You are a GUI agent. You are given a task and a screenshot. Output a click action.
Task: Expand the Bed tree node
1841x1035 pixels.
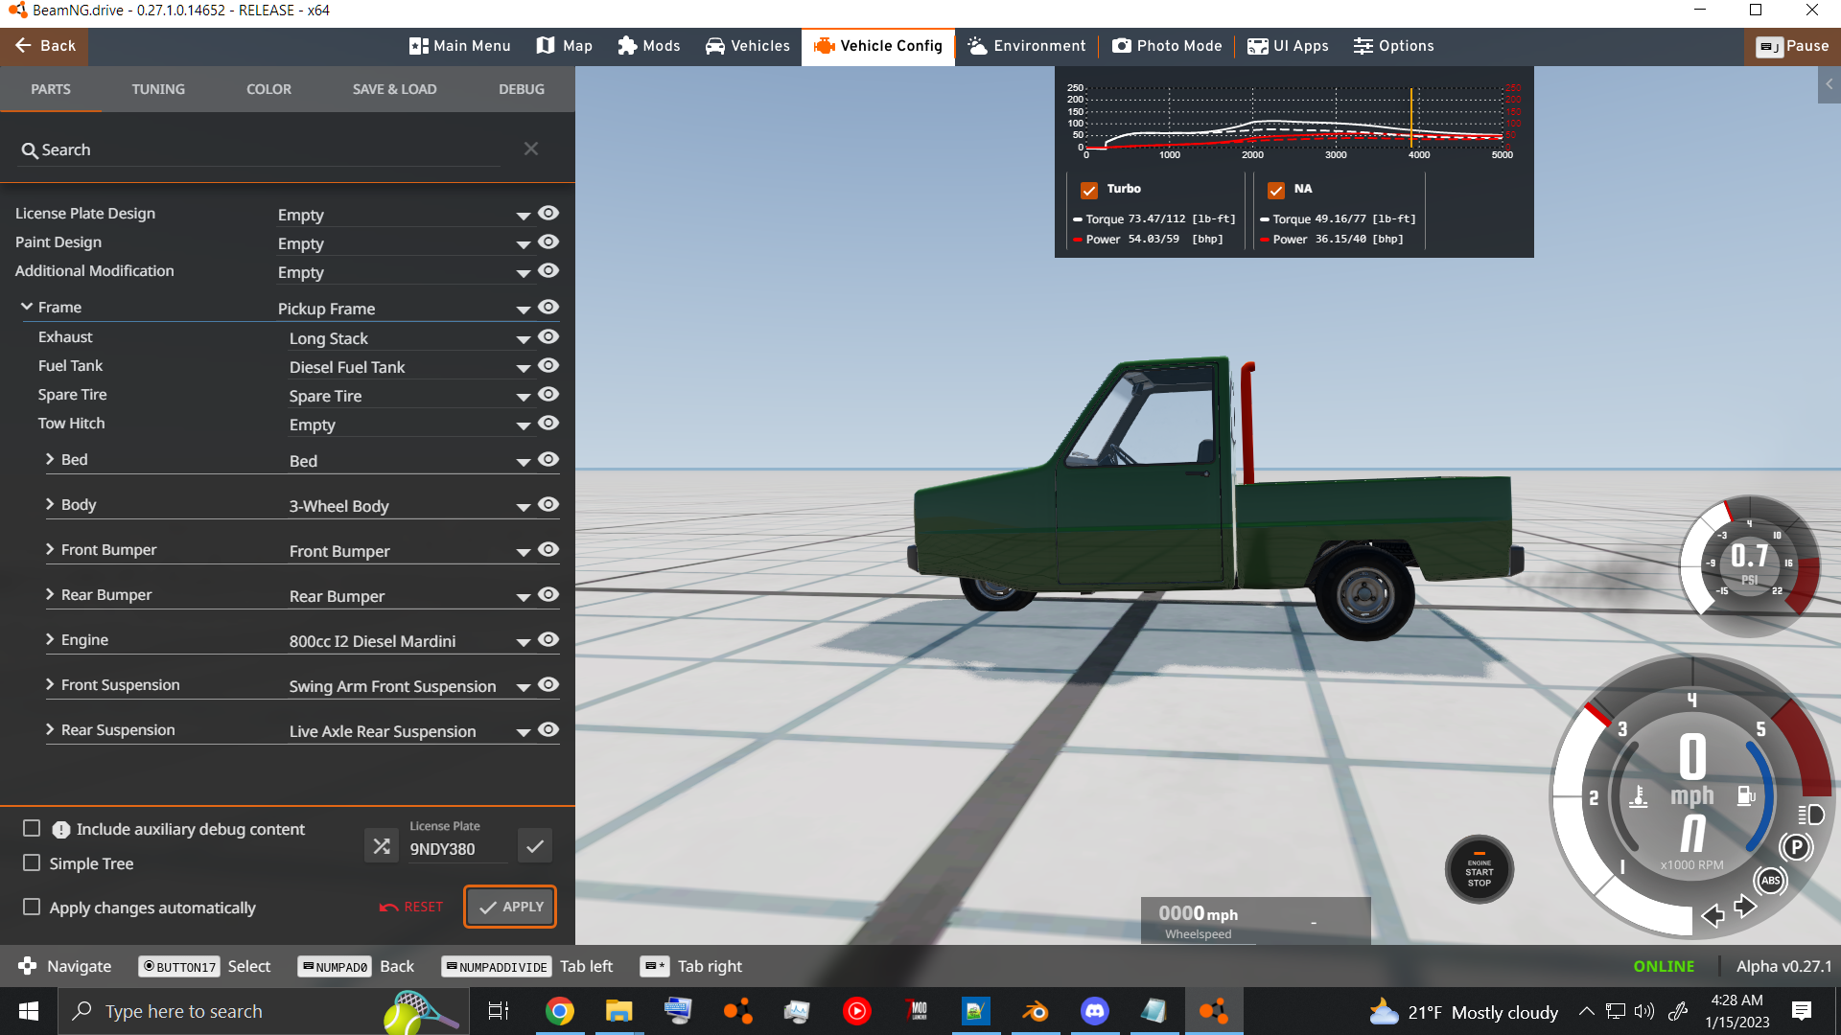(50, 459)
